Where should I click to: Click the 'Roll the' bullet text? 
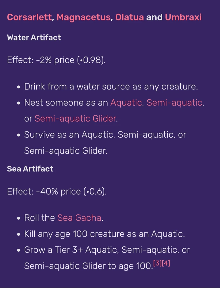tap(39, 218)
